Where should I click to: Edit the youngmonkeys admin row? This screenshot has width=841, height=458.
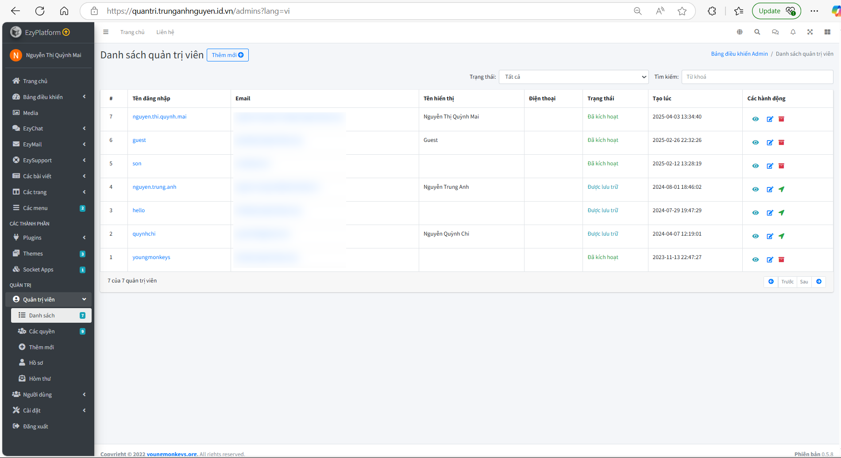coord(770,260)
